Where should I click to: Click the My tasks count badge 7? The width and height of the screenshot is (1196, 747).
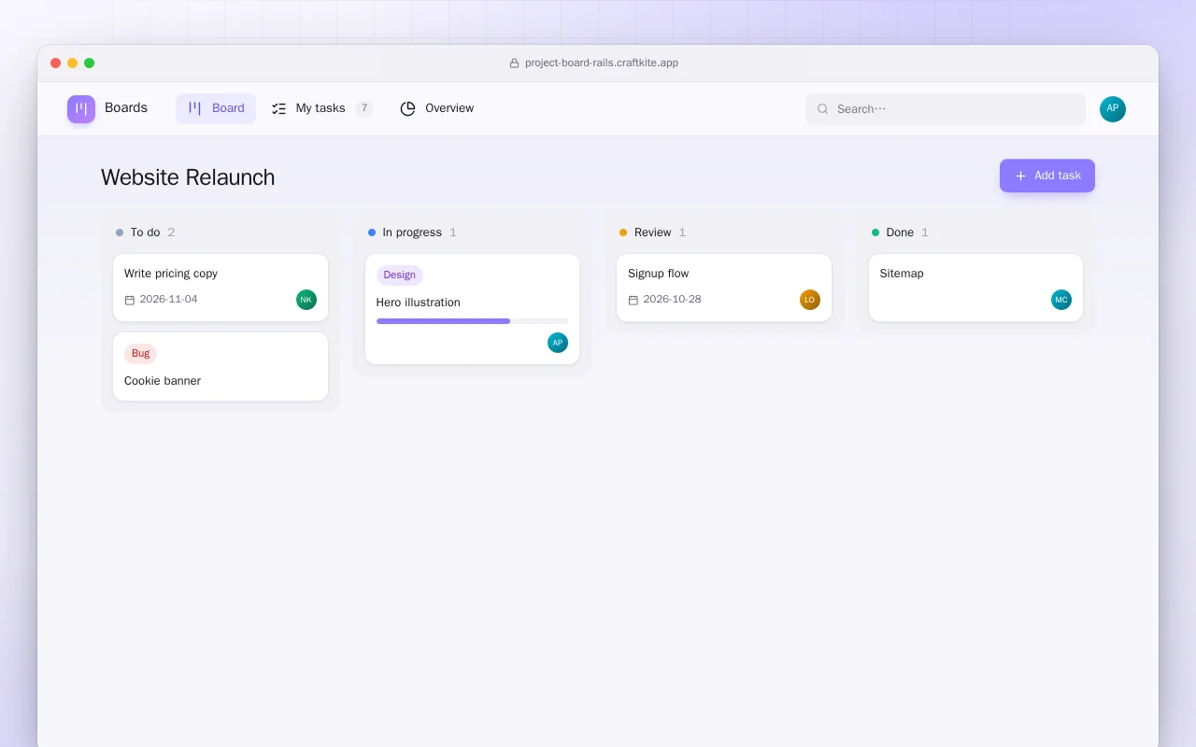click(x=364, y=108)
